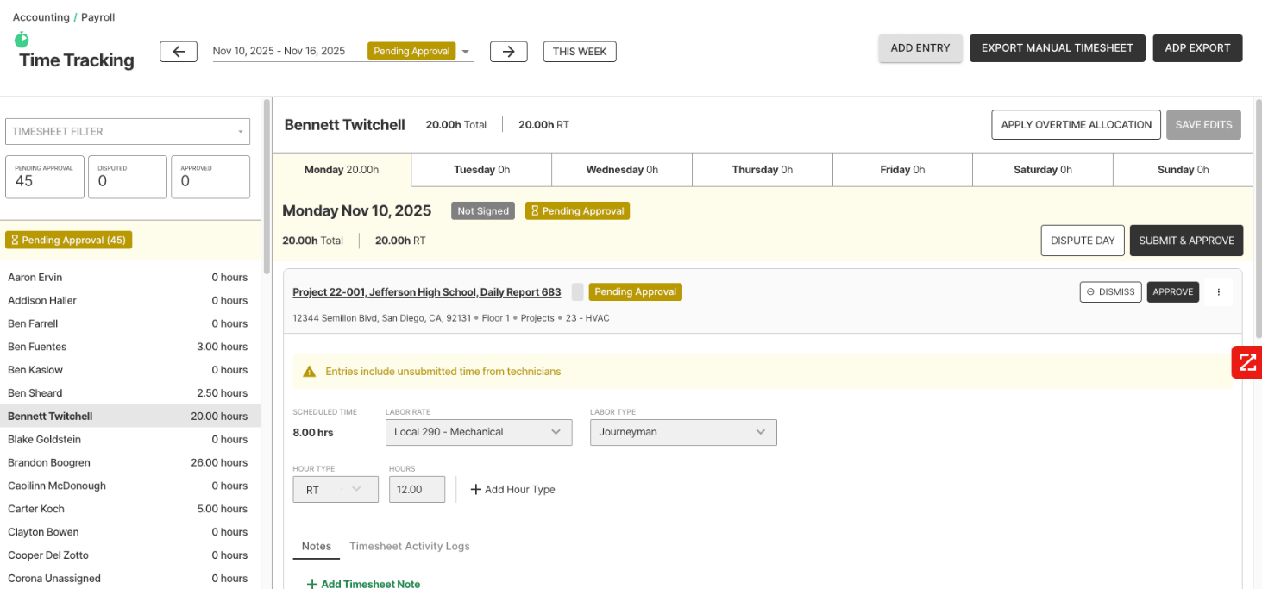The height and width of the screenshot is (589, 1262).
Task: Click the Disputed count card
Action: 127,177
